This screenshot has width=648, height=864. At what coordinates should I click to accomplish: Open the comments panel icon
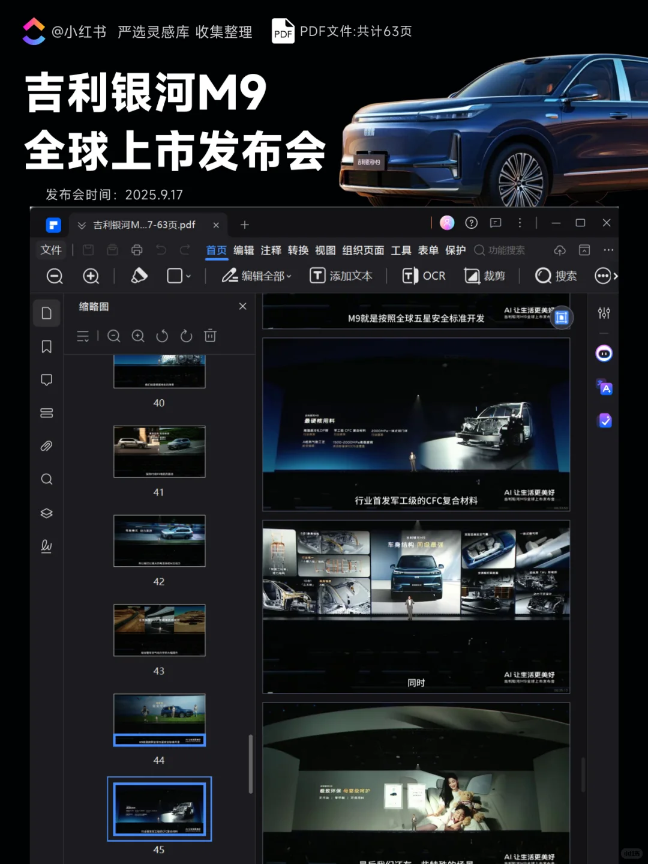[x=47, y=379]
